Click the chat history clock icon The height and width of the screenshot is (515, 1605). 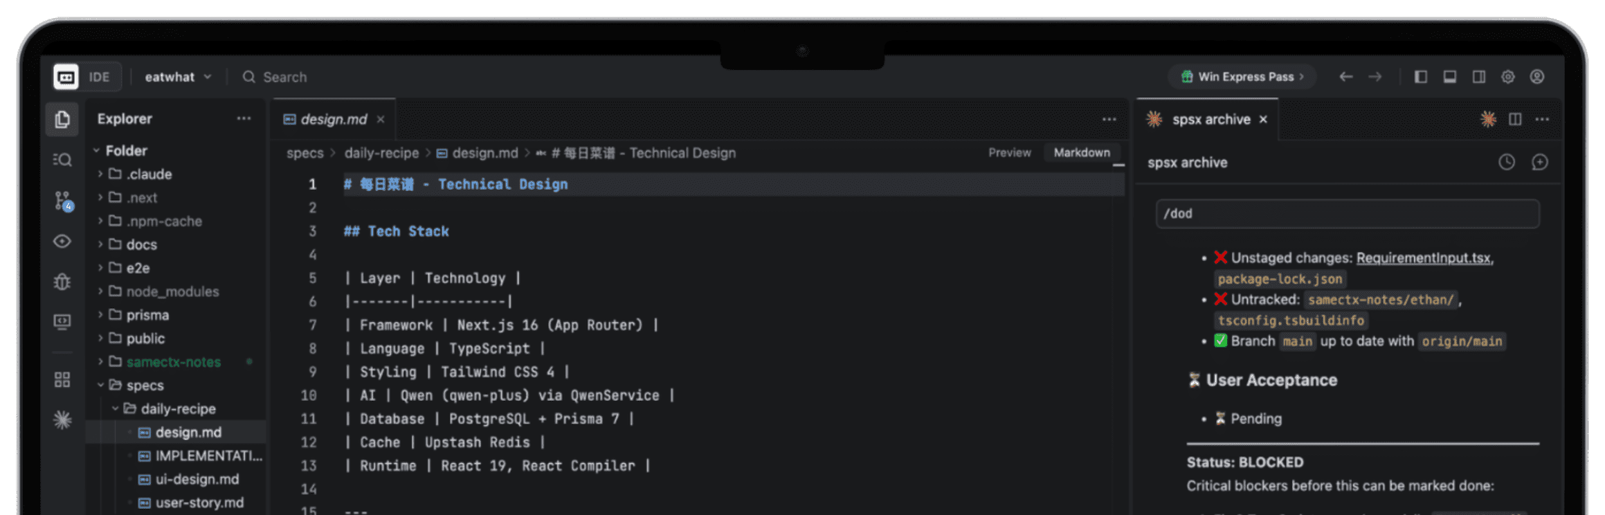click(x=1507, y=162)
